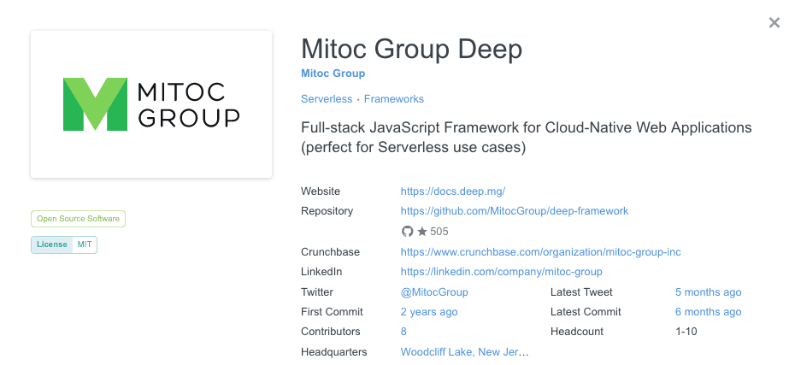Open the Crunchbase organization link
Screen dimensions: 795x365
540,252
